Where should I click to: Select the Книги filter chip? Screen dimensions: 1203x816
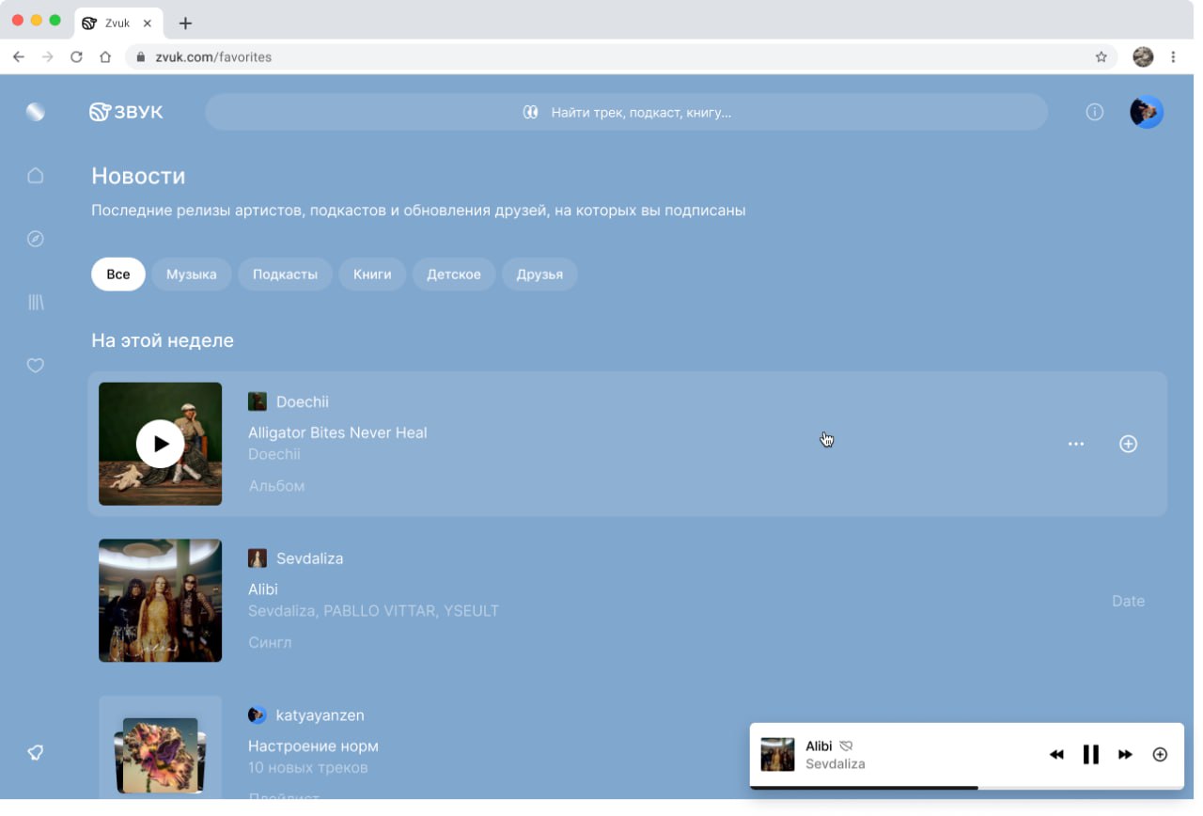coord(372,275)
